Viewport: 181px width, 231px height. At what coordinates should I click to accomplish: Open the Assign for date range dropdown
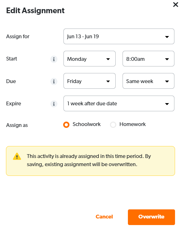(x=119, y=36)
